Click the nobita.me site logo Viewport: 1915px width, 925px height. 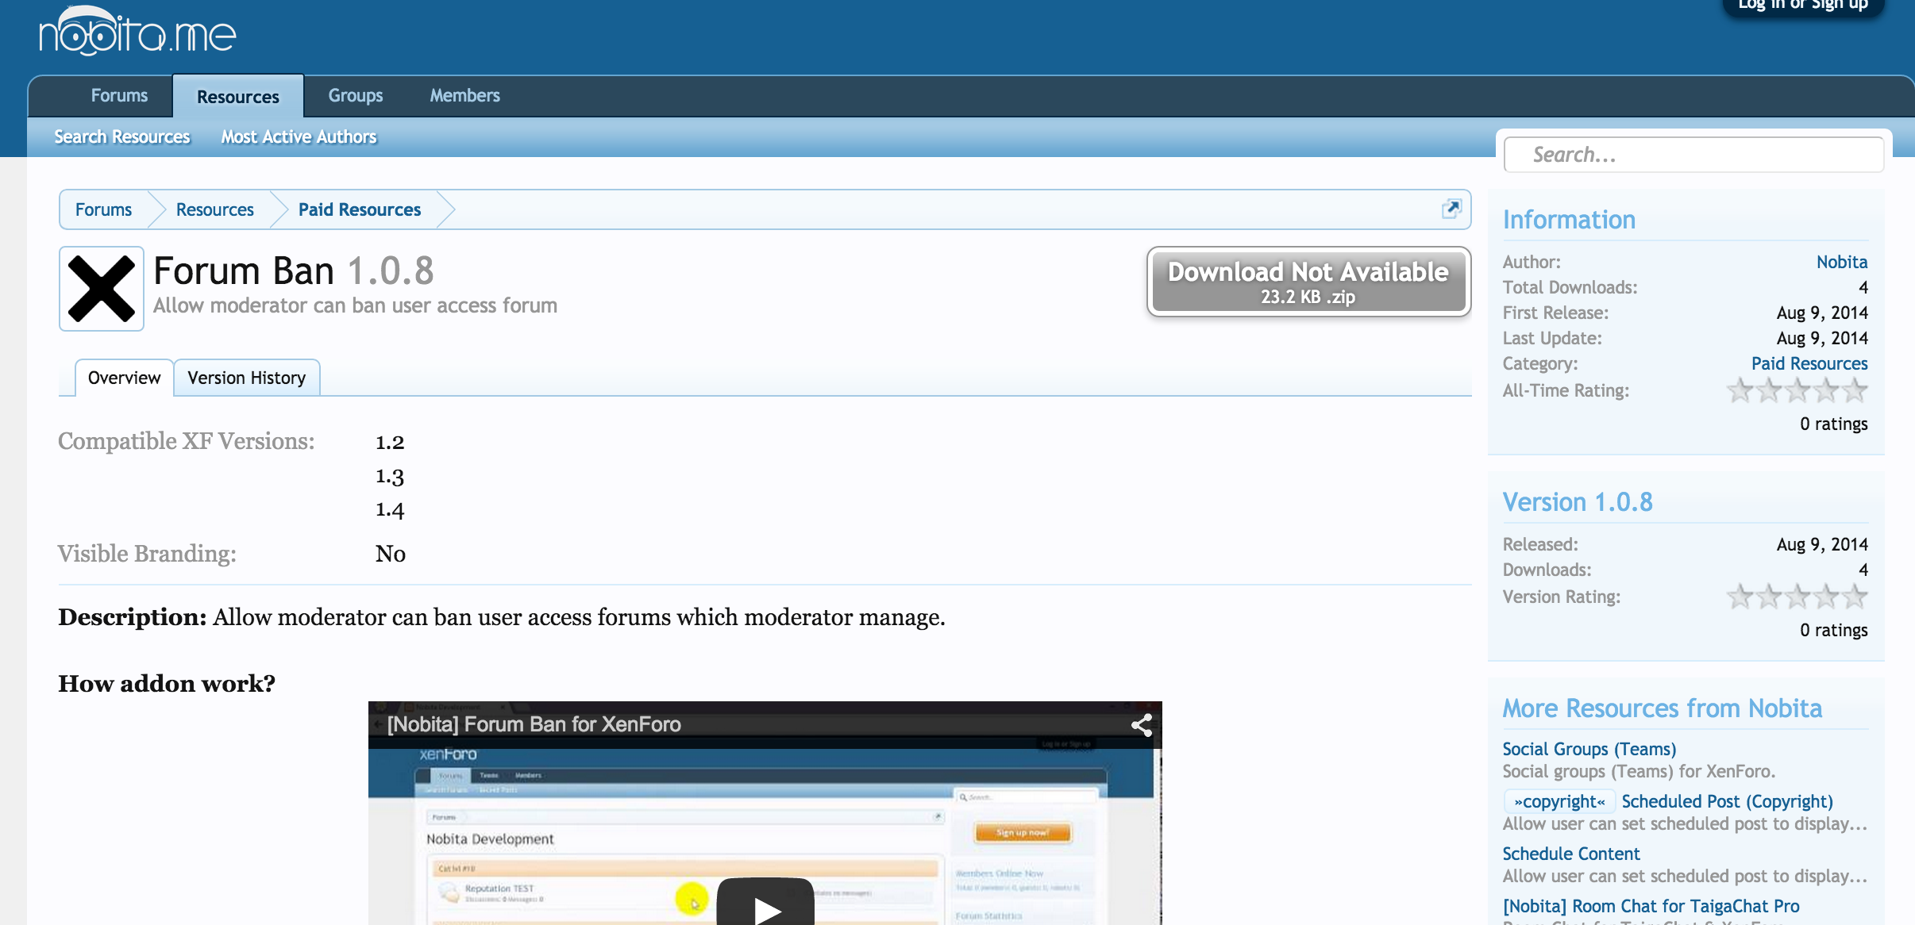coord(137,32)
